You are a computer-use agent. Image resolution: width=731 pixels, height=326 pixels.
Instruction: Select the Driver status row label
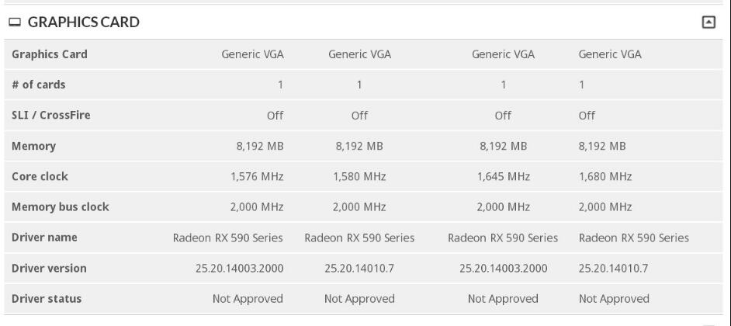[47, 299]
